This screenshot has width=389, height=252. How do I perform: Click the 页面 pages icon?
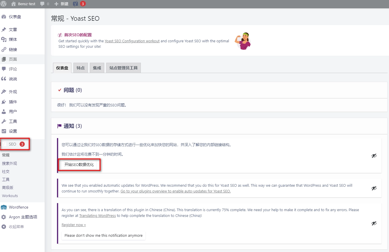point(4,59)
